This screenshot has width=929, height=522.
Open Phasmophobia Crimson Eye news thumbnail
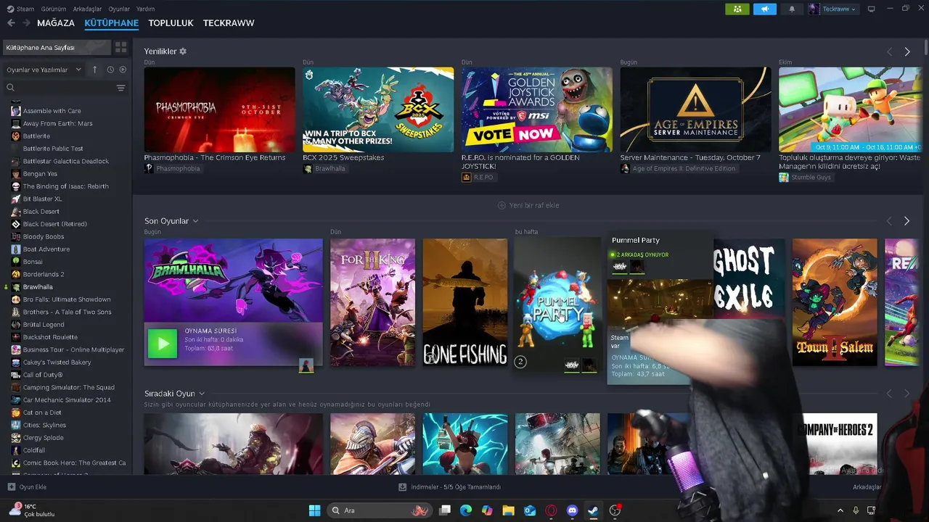click(x=219, y=109)
